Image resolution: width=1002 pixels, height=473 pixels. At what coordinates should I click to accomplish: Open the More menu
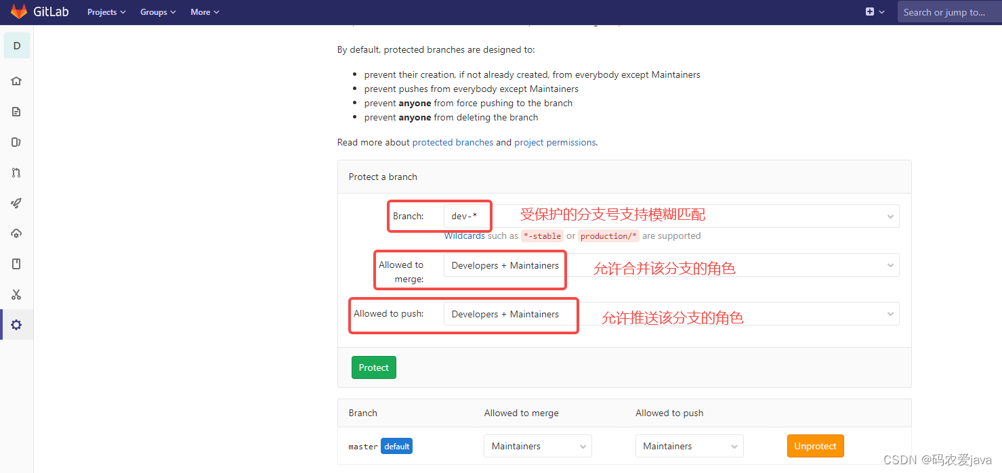pyautogui.click(x=205, y=12)
